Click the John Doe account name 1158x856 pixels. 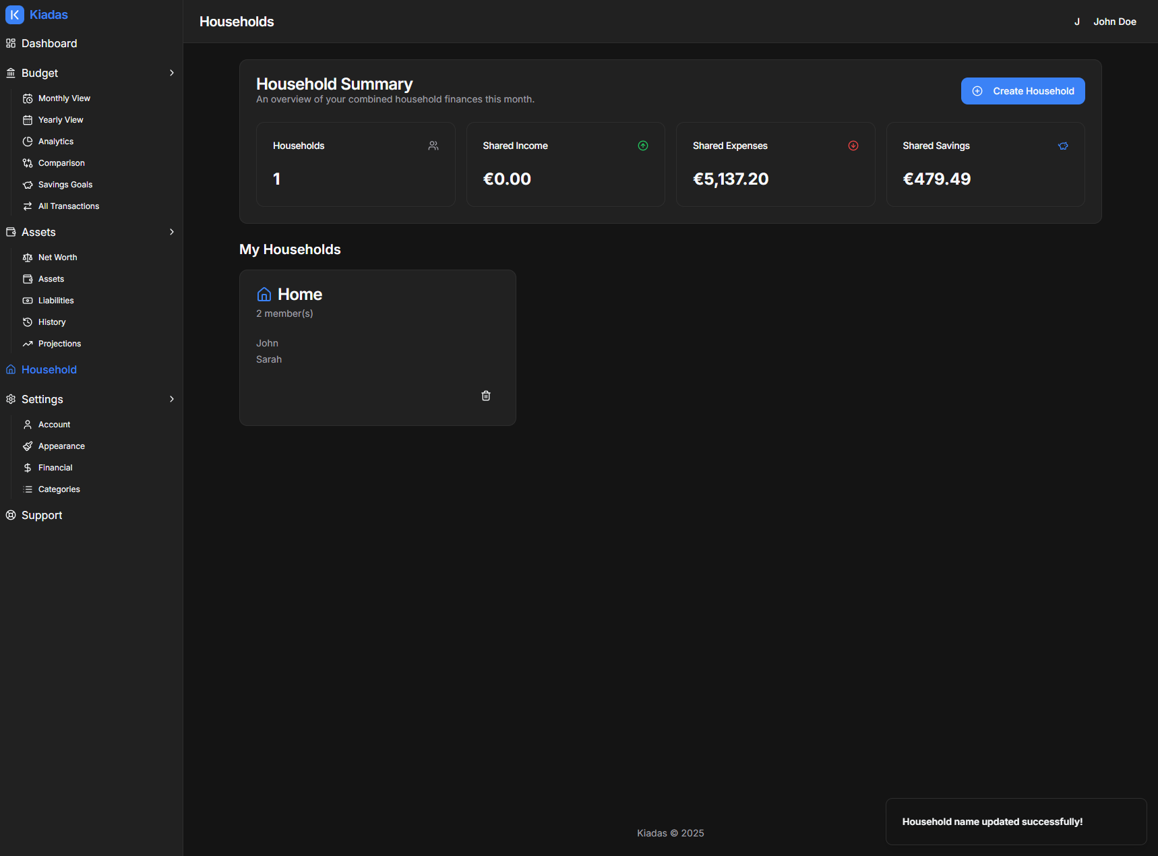[x=1114, y=21]
